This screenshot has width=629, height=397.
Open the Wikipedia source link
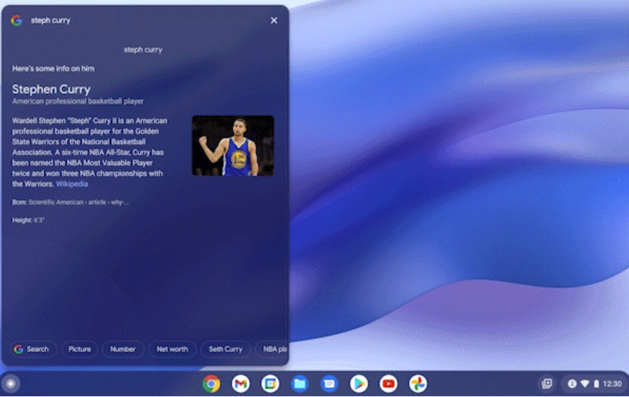72,184
